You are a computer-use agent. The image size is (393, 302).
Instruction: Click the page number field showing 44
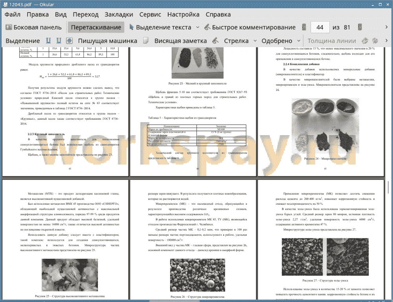320,27
